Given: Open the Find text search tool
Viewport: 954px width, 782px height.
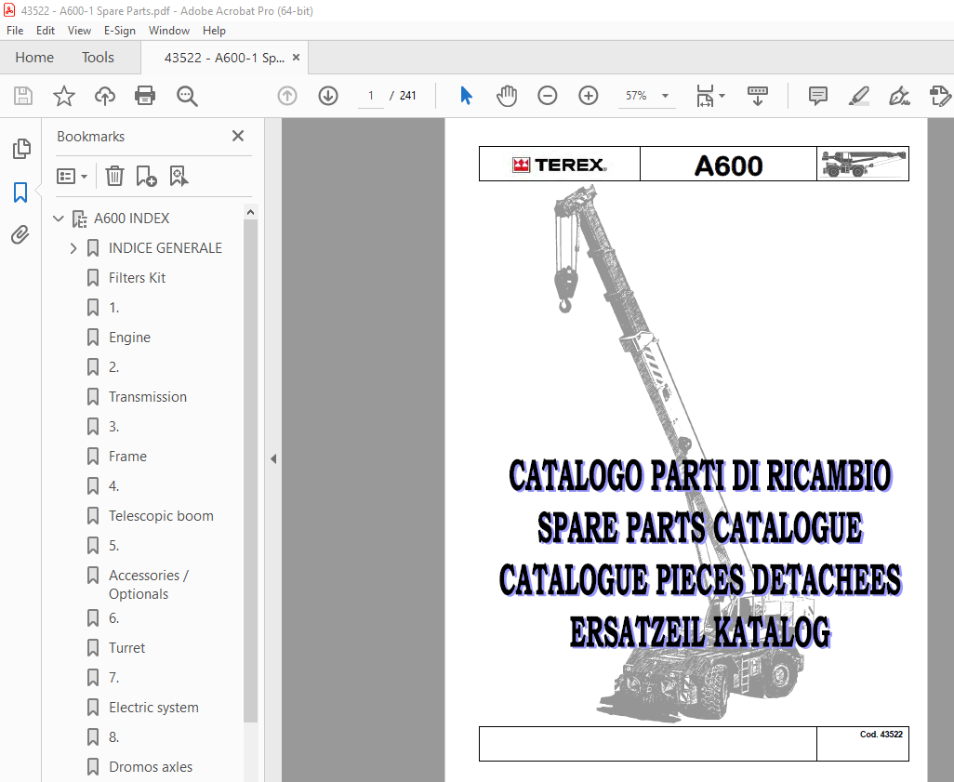Looking at the screenshot, I should point(187,96).
